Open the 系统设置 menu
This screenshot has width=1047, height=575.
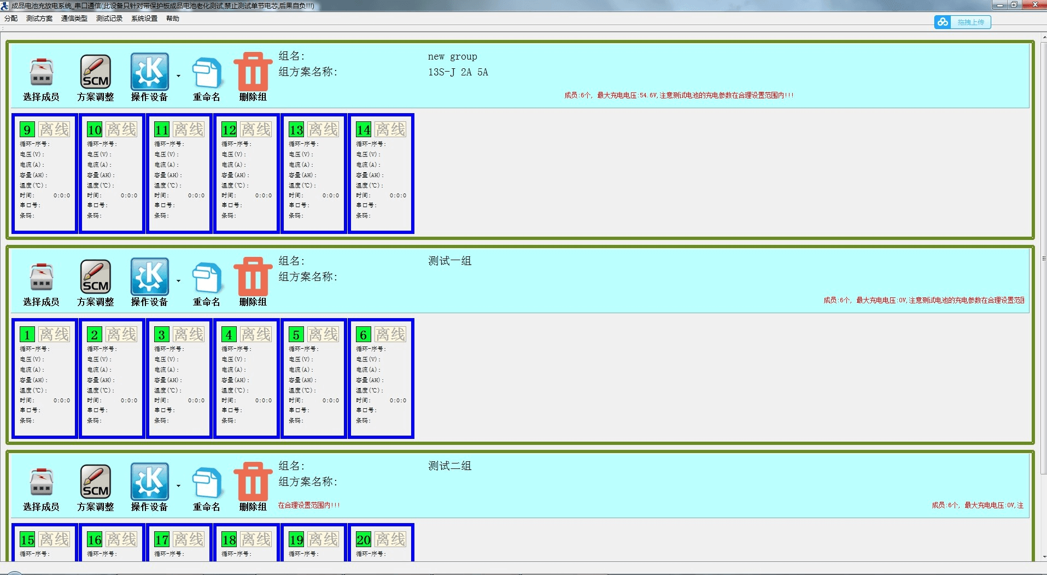pyautogui.click(x=144, y=19)
